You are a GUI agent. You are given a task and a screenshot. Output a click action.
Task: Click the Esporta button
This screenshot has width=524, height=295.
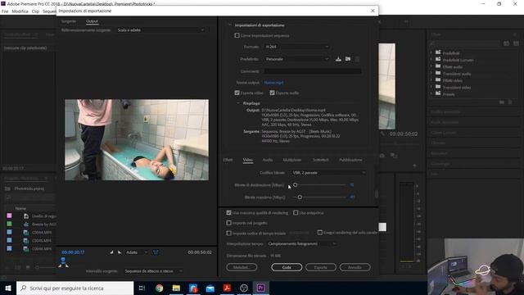click(x=320, y=267)
